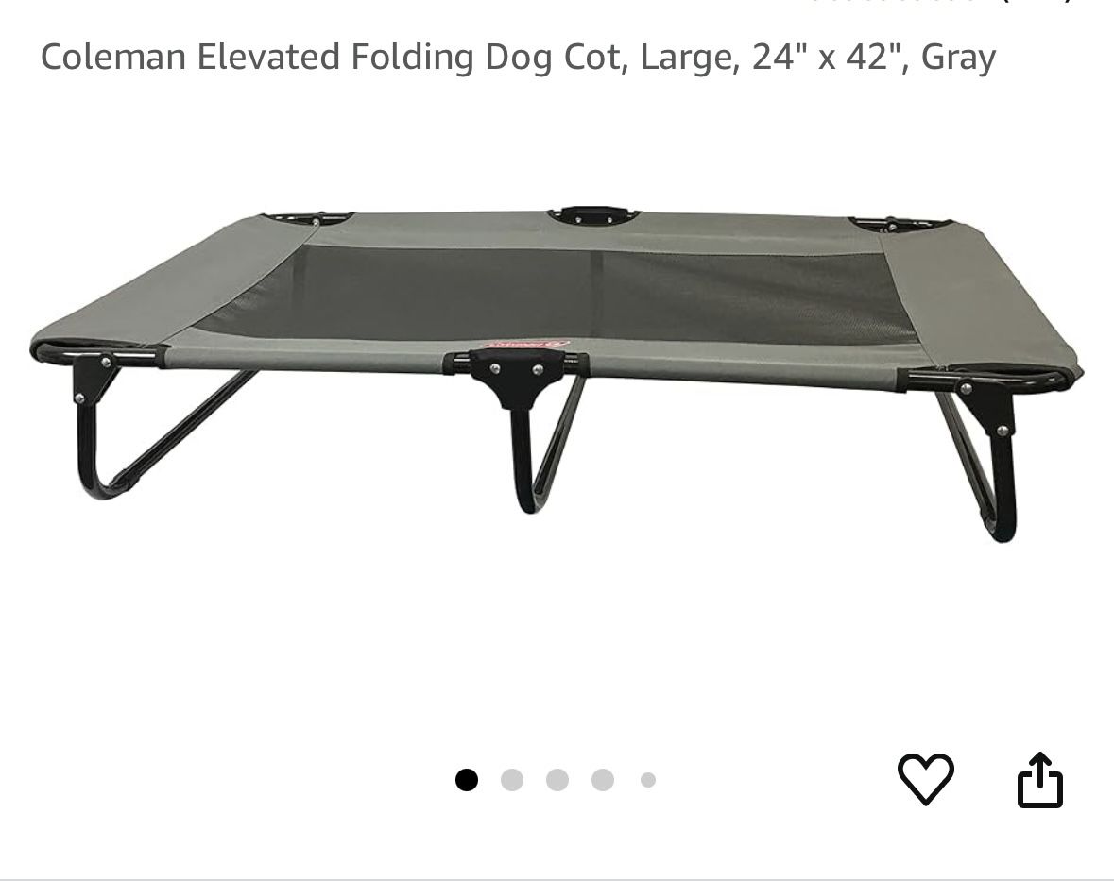
Task: Tap the top-left corner hinge of the cot
Action: click(308, 218)
